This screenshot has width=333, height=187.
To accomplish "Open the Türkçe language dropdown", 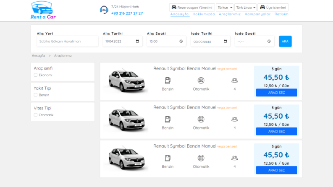I will point(225,8).
